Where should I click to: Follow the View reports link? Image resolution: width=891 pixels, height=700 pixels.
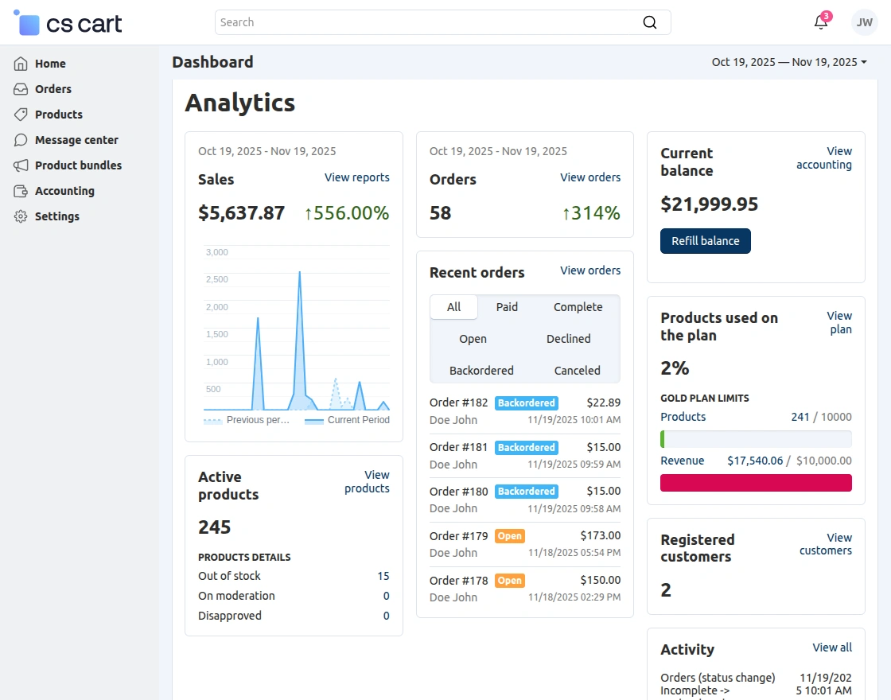pyautogui.click(x=356, y=177)
